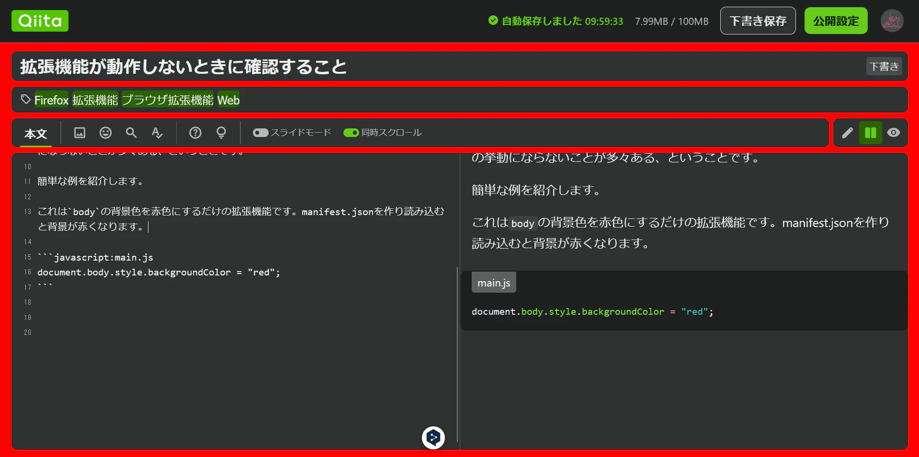Click the document.body.style code line in editor
Image resolution: width=919 pixels, height=457 pixels.
click(159, 272)
